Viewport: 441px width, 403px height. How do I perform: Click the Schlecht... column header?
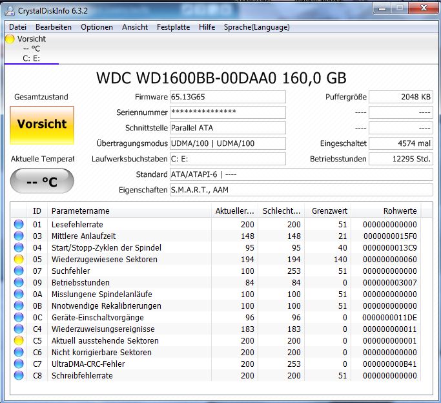point(282,211)
